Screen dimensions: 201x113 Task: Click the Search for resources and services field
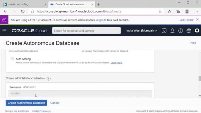coord(86,31)
